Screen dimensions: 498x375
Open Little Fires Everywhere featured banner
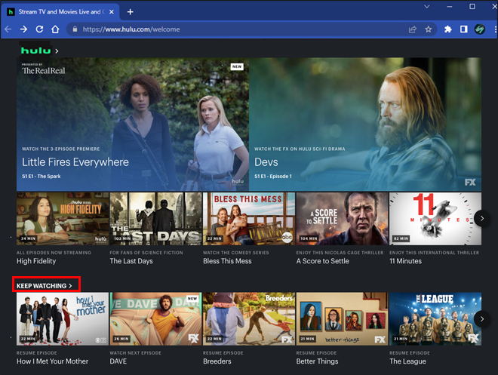(133, 124)
